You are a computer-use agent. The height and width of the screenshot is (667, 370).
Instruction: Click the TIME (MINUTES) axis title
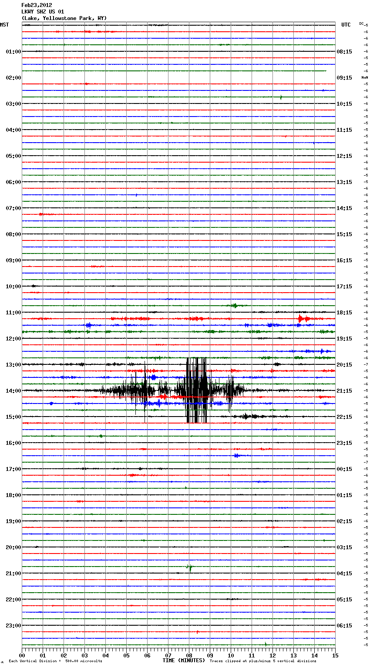(x=184, y=660)
